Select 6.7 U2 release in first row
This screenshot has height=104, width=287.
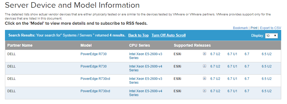click(x=215, y=54)
